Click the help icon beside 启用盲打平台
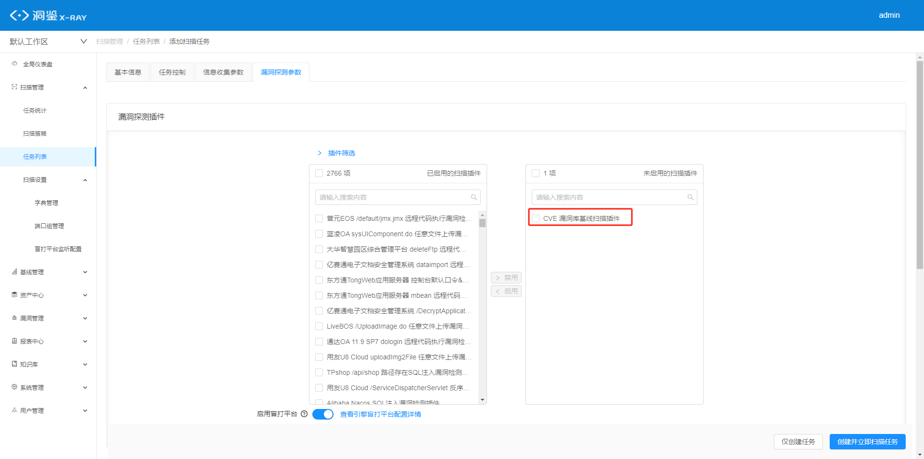The width and height of the screenshot is (924, 459). point(304,414)
